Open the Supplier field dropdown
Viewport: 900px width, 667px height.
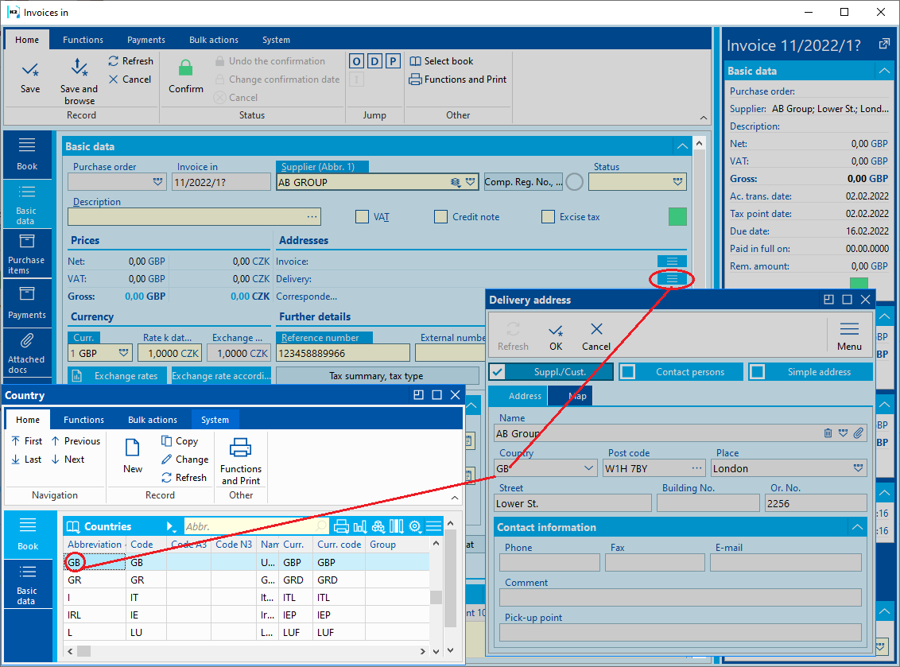tap(471, 182)
